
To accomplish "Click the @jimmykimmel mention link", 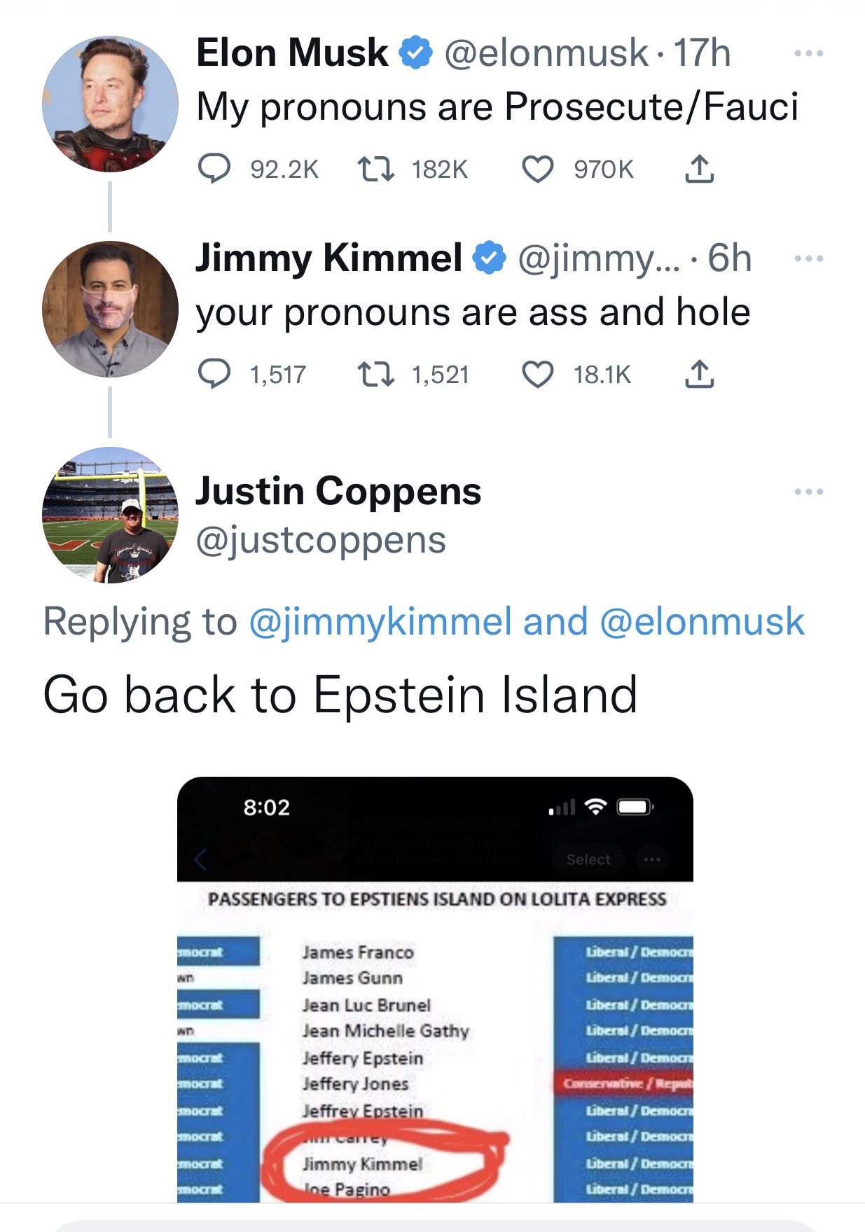I will click(380, 622).
